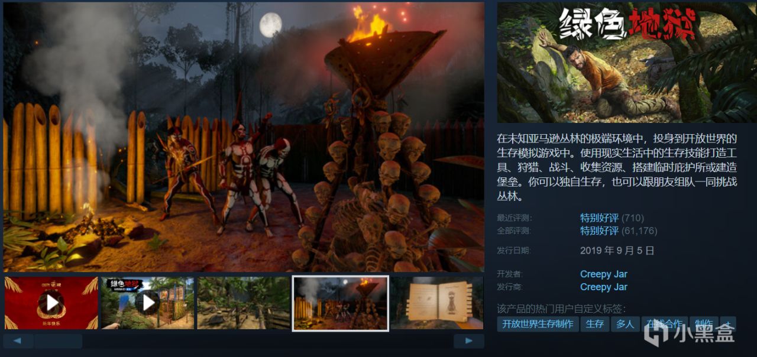Click the left arrow of thumbnail strip

(18, 341)
